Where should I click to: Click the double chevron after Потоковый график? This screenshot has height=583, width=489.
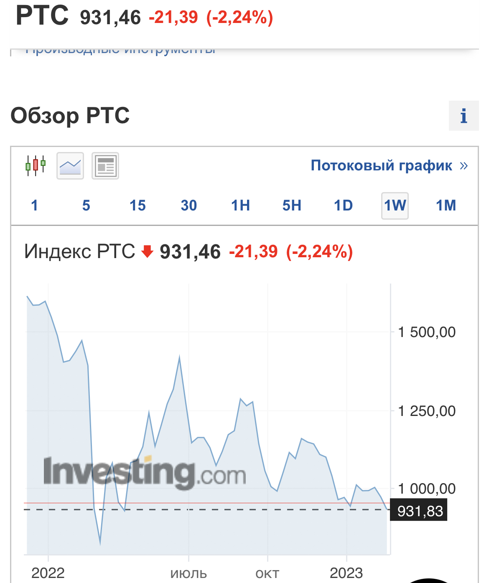coord(464,165)
